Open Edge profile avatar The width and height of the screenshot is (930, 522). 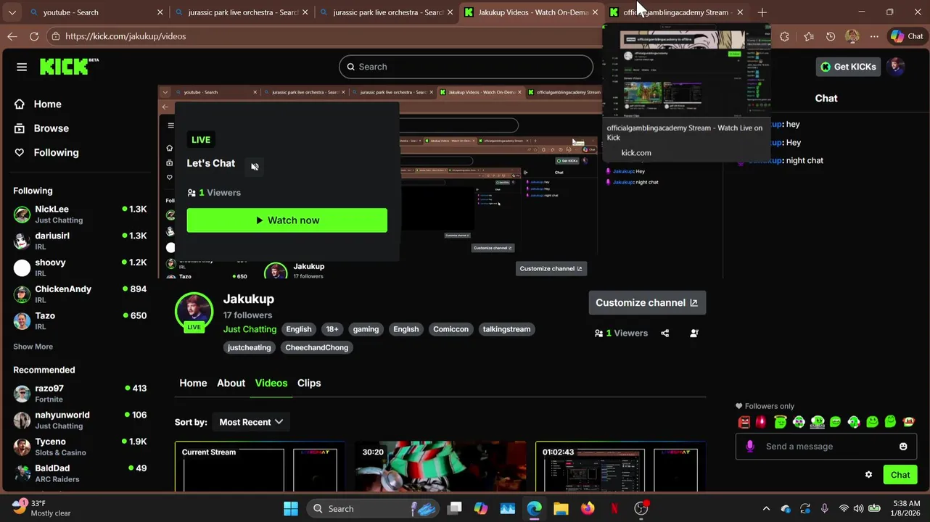(852, 36)
